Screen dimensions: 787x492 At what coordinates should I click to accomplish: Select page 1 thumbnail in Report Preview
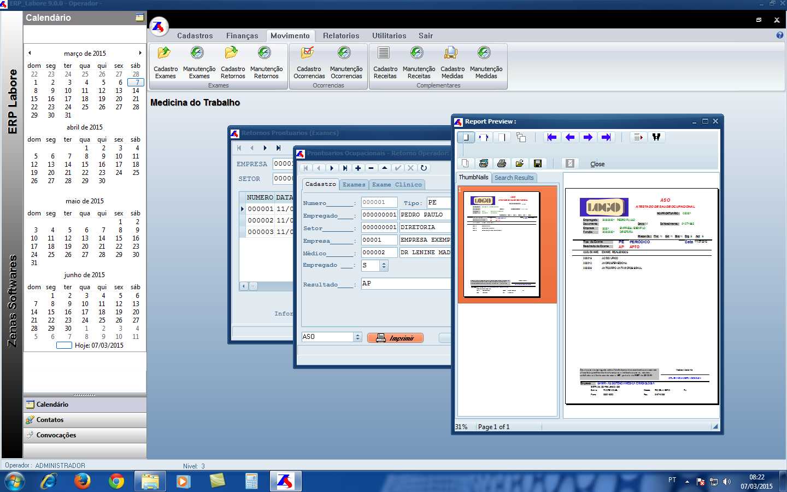[x=502, y=244]
